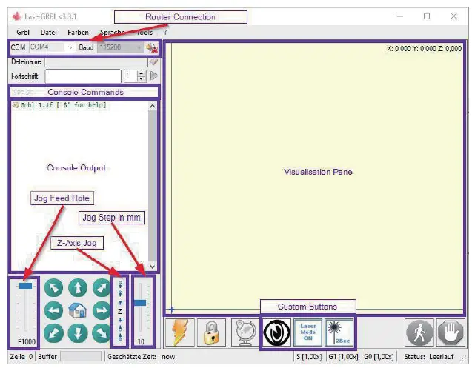Click the S [1,00x] override status
The image size is (472, 368).
coord(308,357)
